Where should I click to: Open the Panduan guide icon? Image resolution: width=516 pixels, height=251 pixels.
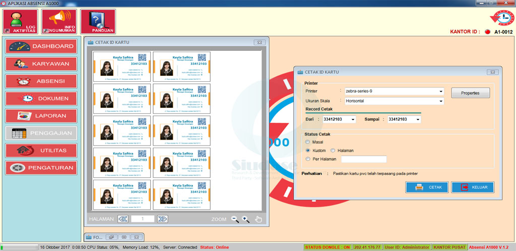pos(98,22)
